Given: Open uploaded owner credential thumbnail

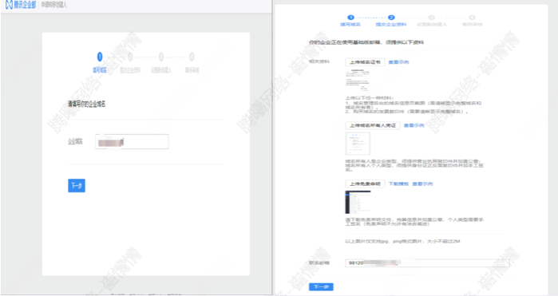Looking at the screenshot, I should click(x=358, y=144).
